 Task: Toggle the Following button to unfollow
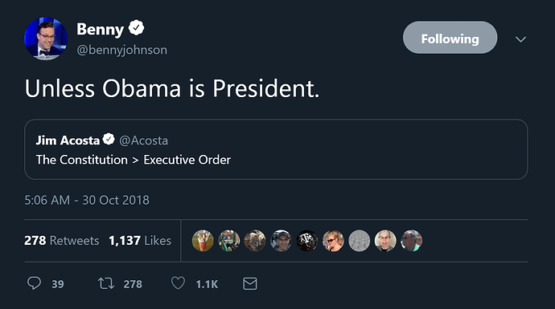[x=450, y=38]
